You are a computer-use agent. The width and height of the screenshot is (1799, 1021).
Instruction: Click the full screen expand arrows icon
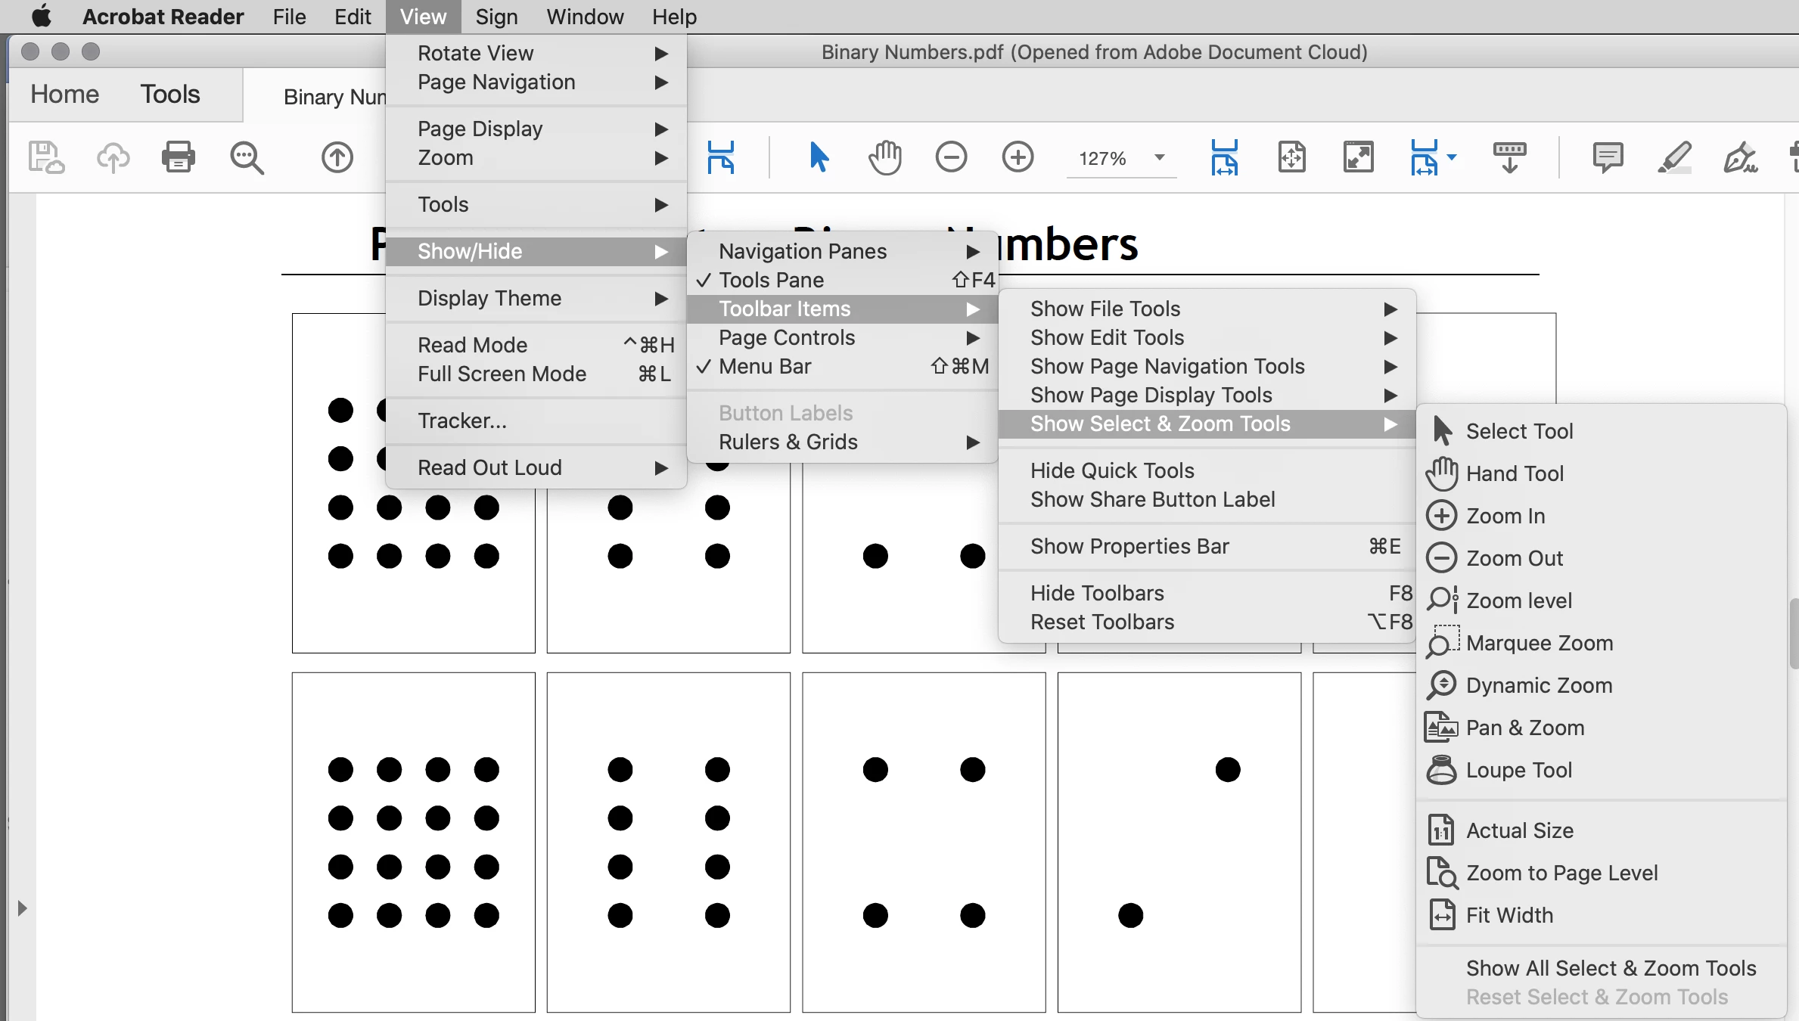[1359, 157]
